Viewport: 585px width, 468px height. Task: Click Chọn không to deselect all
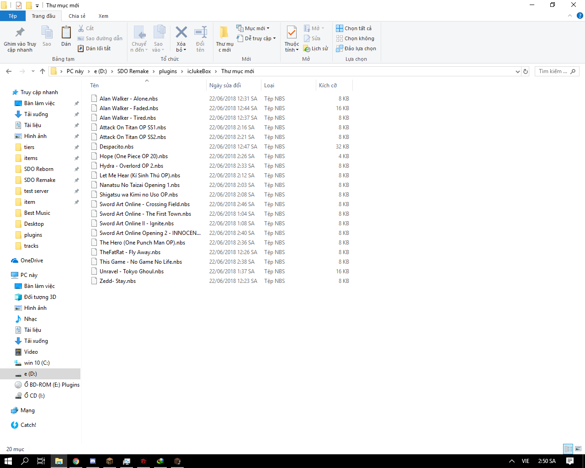(x=355, y=38)
